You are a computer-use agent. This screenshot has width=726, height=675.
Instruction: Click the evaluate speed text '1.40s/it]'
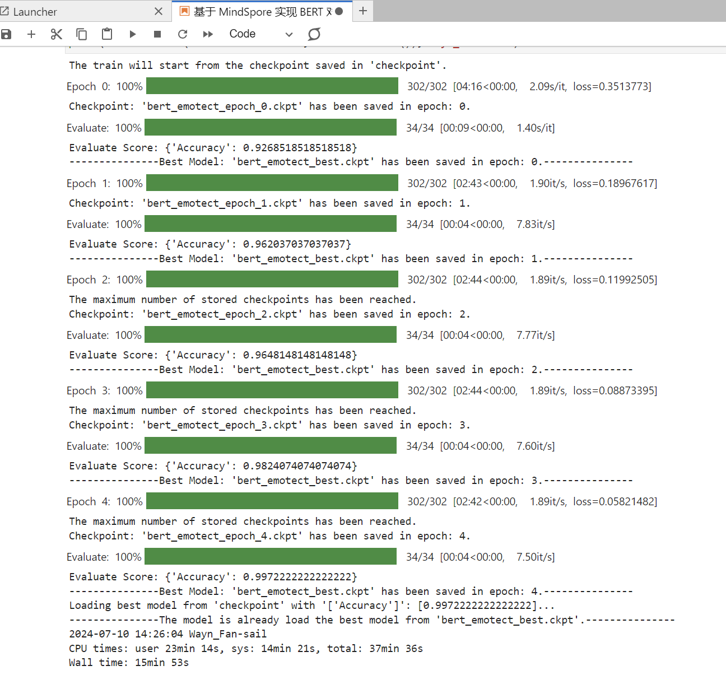coord(536,128)
